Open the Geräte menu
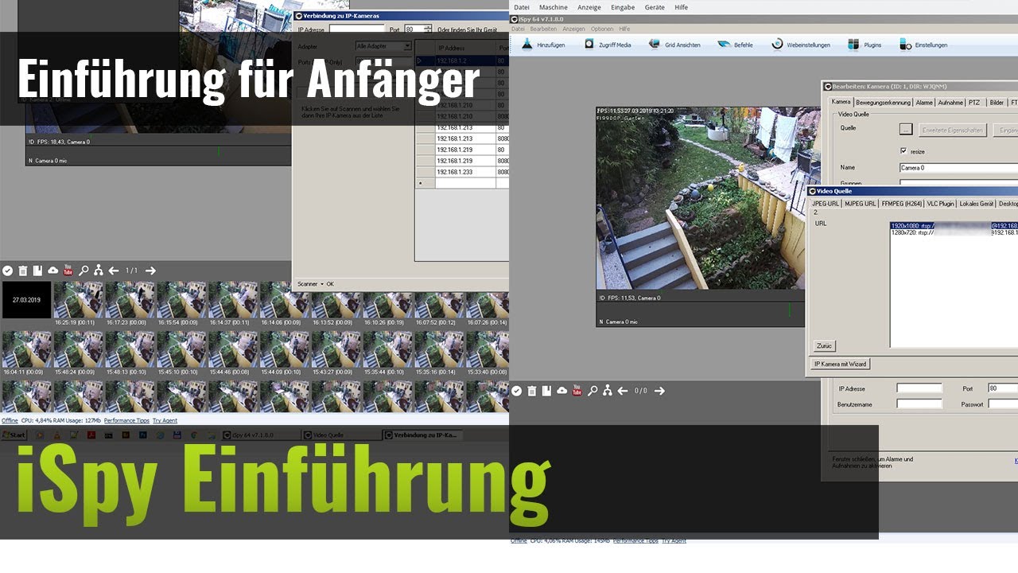 [x=655, y=7]
